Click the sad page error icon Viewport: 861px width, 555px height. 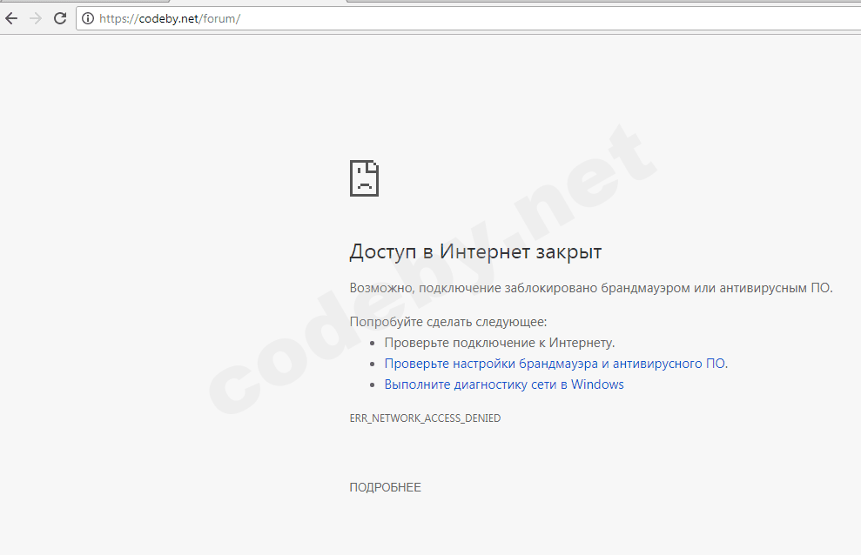click(364, 178)
